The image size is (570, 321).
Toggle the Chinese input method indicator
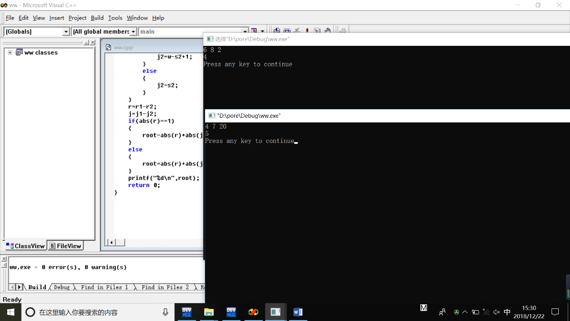click(507, 312)
